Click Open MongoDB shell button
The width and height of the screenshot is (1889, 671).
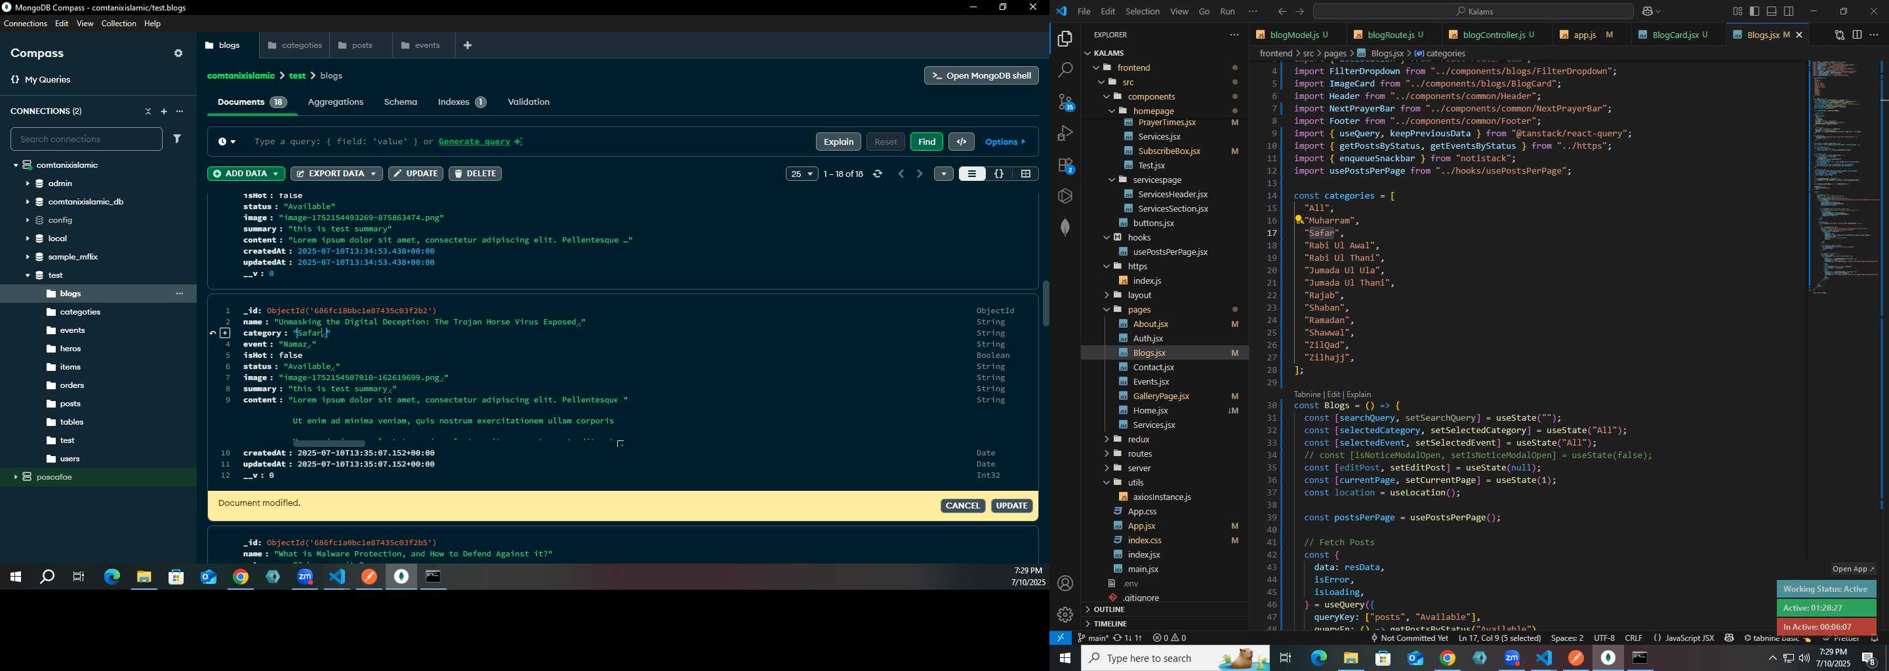point(981,75)
